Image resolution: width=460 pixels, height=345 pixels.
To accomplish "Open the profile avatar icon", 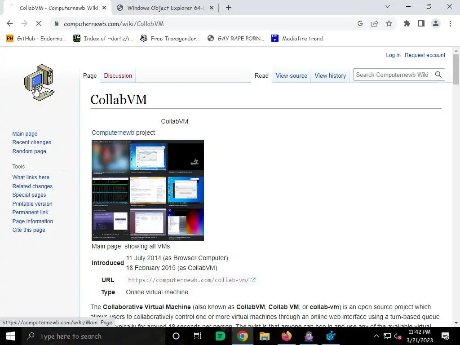I will (436, 23).
